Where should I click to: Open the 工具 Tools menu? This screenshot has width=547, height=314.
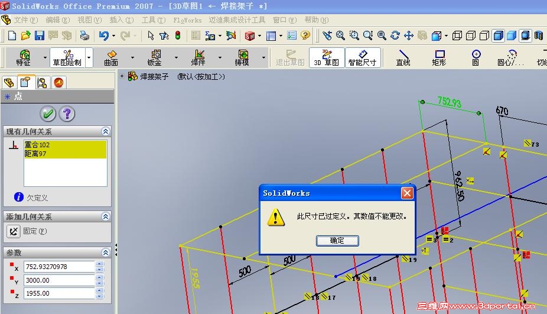[154, 20]
